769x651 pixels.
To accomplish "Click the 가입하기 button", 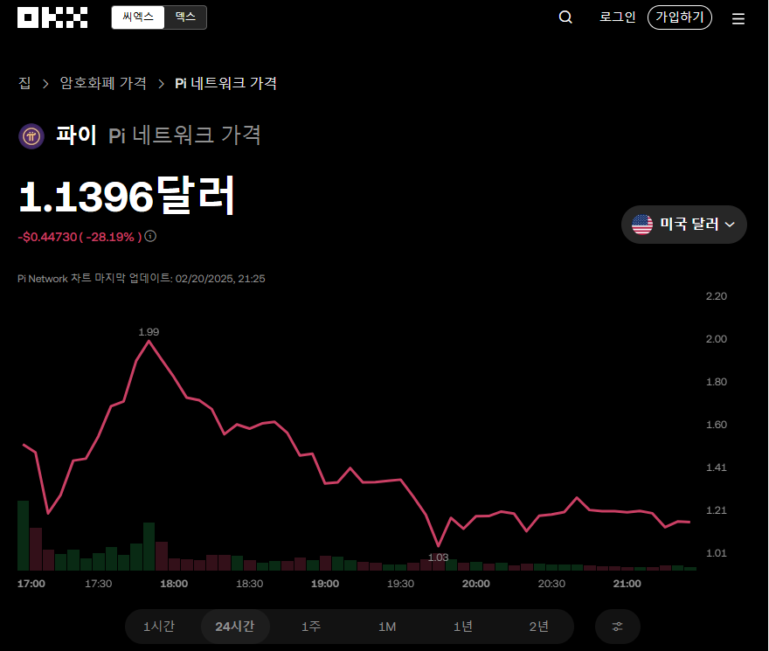I will [680, 17].
